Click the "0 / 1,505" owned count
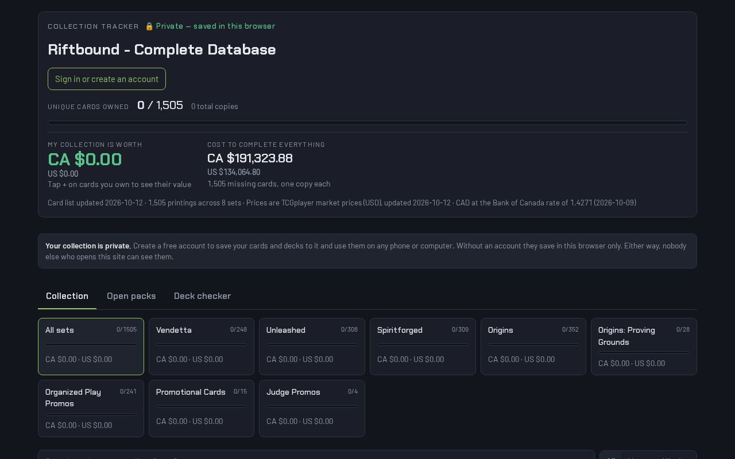The width and height of the screenshot is (735, 459). [x=160, y=105]
